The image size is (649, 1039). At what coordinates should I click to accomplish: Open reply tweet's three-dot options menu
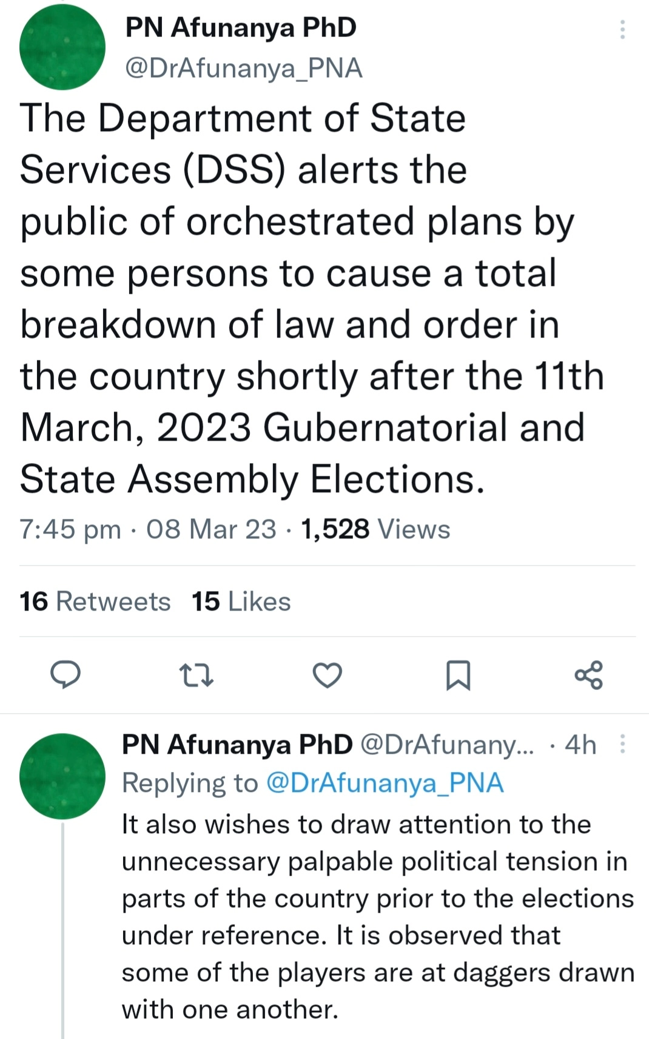(x=622, y=744)
